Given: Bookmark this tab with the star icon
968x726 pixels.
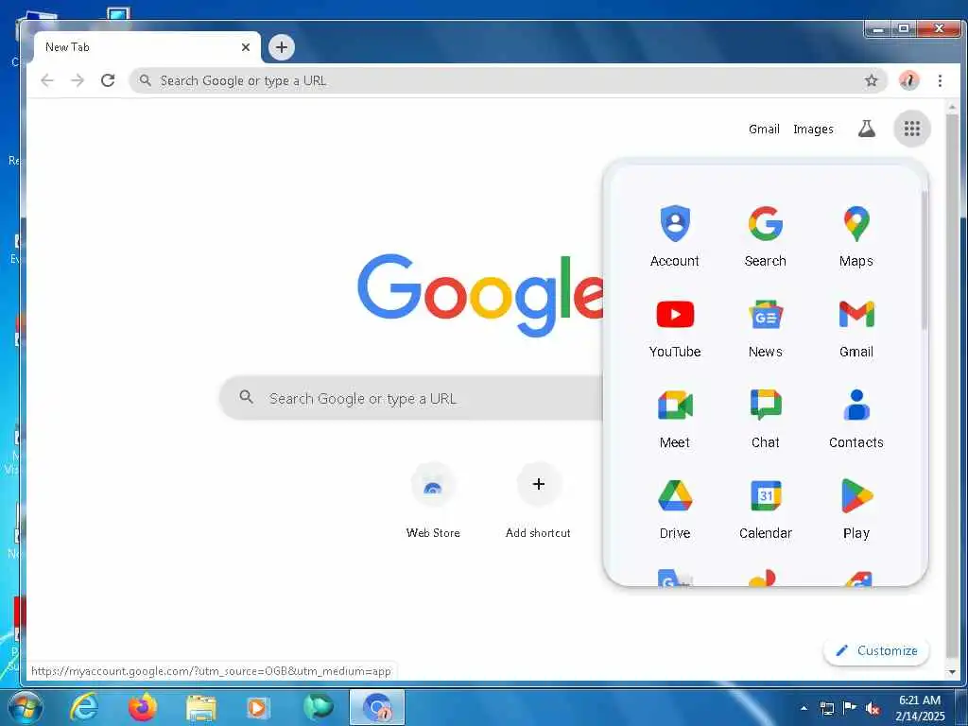Looking at the screenshot, I should (871, 80).
